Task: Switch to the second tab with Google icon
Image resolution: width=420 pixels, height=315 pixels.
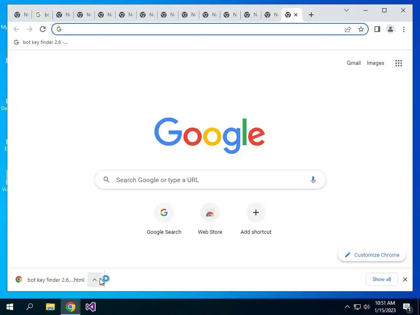Action: pyautogui.click(x=42, y=15)
